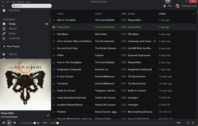Toggle saved checkmark for current song Shapeshifter
This screenshot has height=126, width=198.
point(48,115)
